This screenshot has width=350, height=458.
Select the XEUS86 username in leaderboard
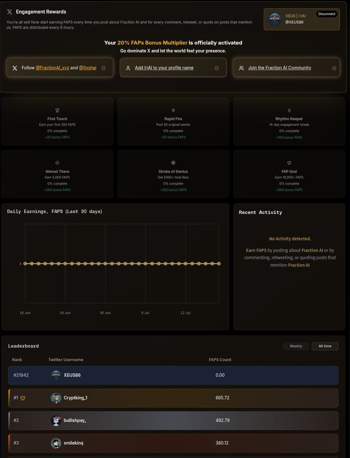tap(72, 375)
